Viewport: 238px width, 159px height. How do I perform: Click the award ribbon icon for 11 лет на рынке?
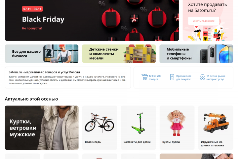202,77
